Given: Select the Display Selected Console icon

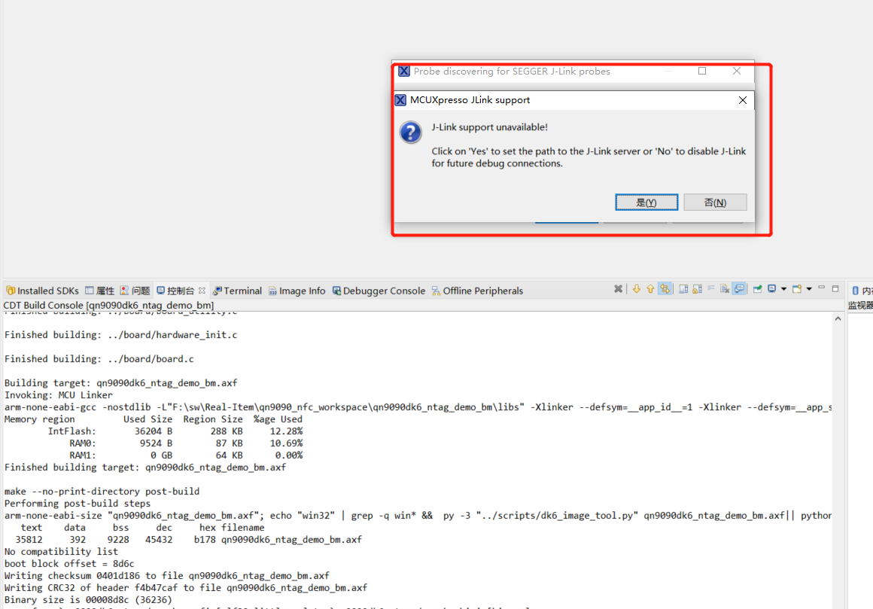Looking at the screenshot, I should pyautogui.click(x=771, y=291).
